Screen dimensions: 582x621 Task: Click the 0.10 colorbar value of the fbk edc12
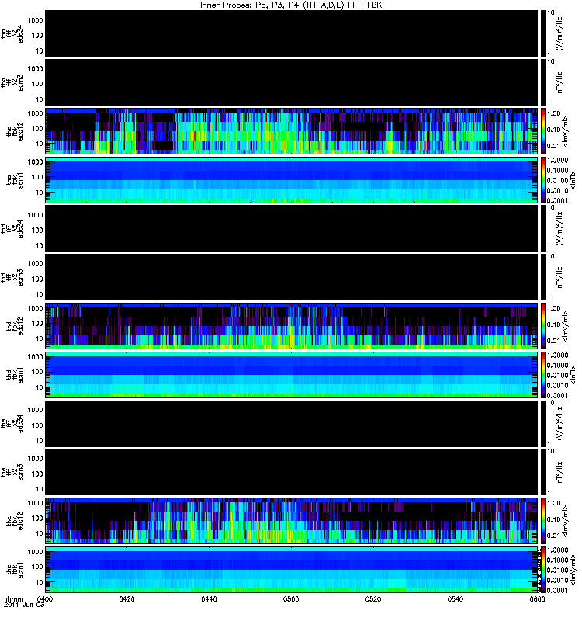click(x=554, y=519)
